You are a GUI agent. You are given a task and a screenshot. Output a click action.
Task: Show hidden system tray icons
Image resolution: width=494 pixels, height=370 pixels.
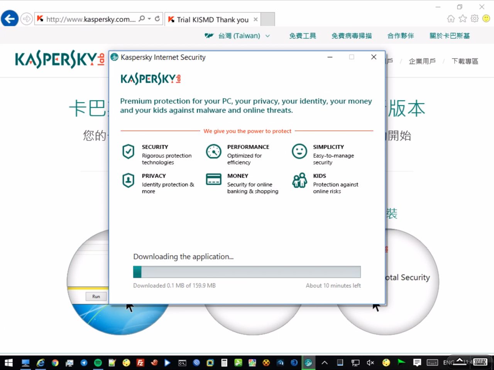tap(325, 363)
